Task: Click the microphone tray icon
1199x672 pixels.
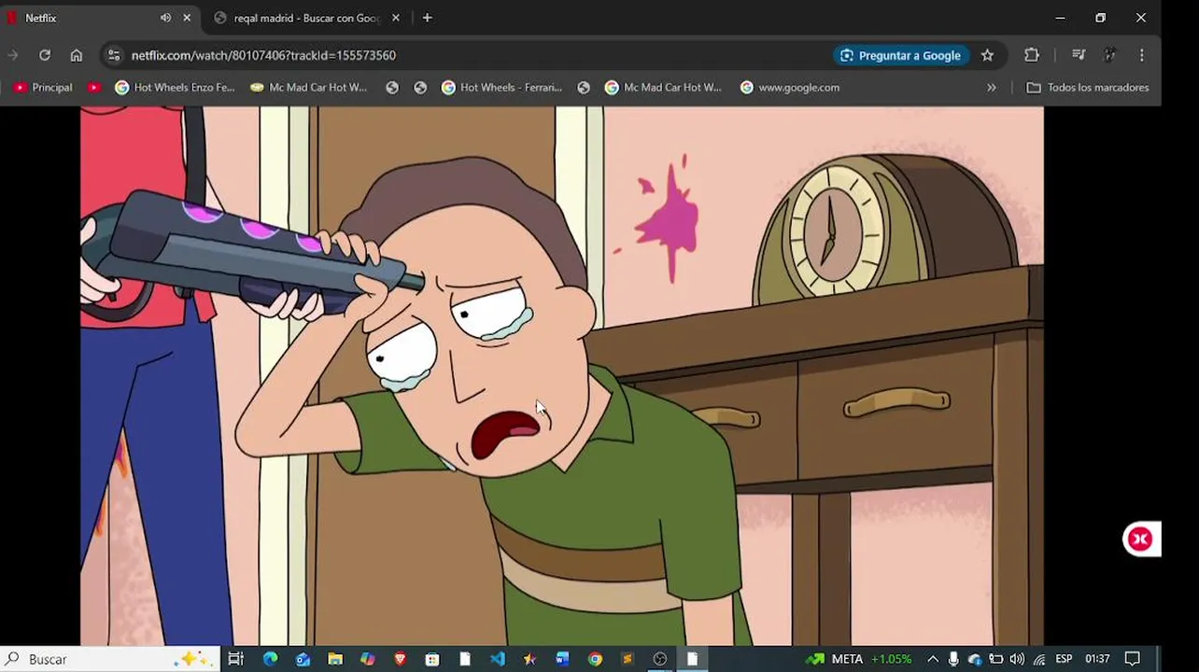Action: tap(953, 659)
